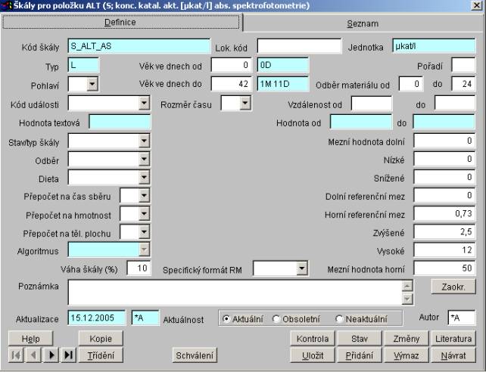Go to previous record arrow
Image resolution: width=486 pixels, height=372 pixels.
click(x=33, y=355)
